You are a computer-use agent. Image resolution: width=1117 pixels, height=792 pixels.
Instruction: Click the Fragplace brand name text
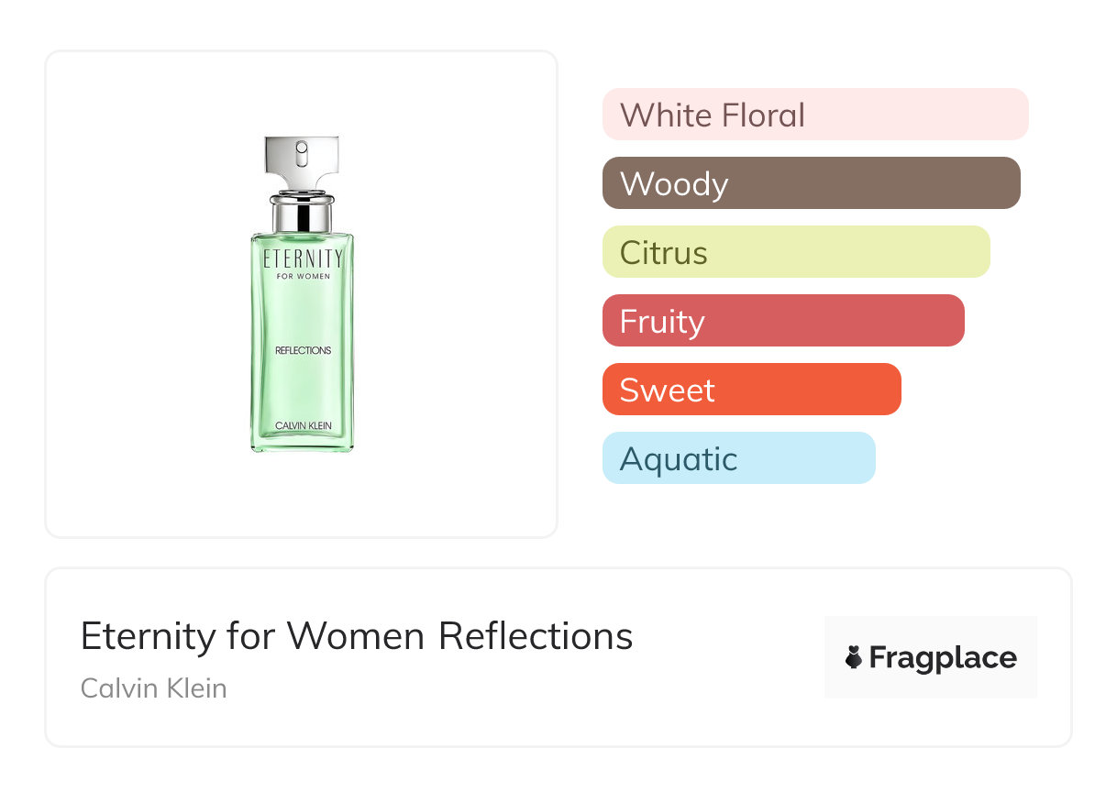coord(943,657)
